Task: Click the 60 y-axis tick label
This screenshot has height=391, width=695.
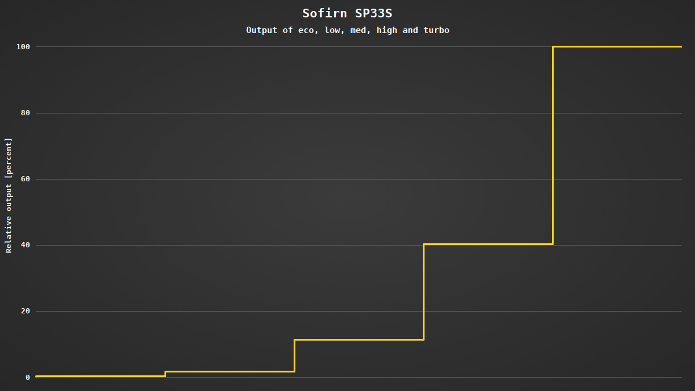Action: coord(25,179)
